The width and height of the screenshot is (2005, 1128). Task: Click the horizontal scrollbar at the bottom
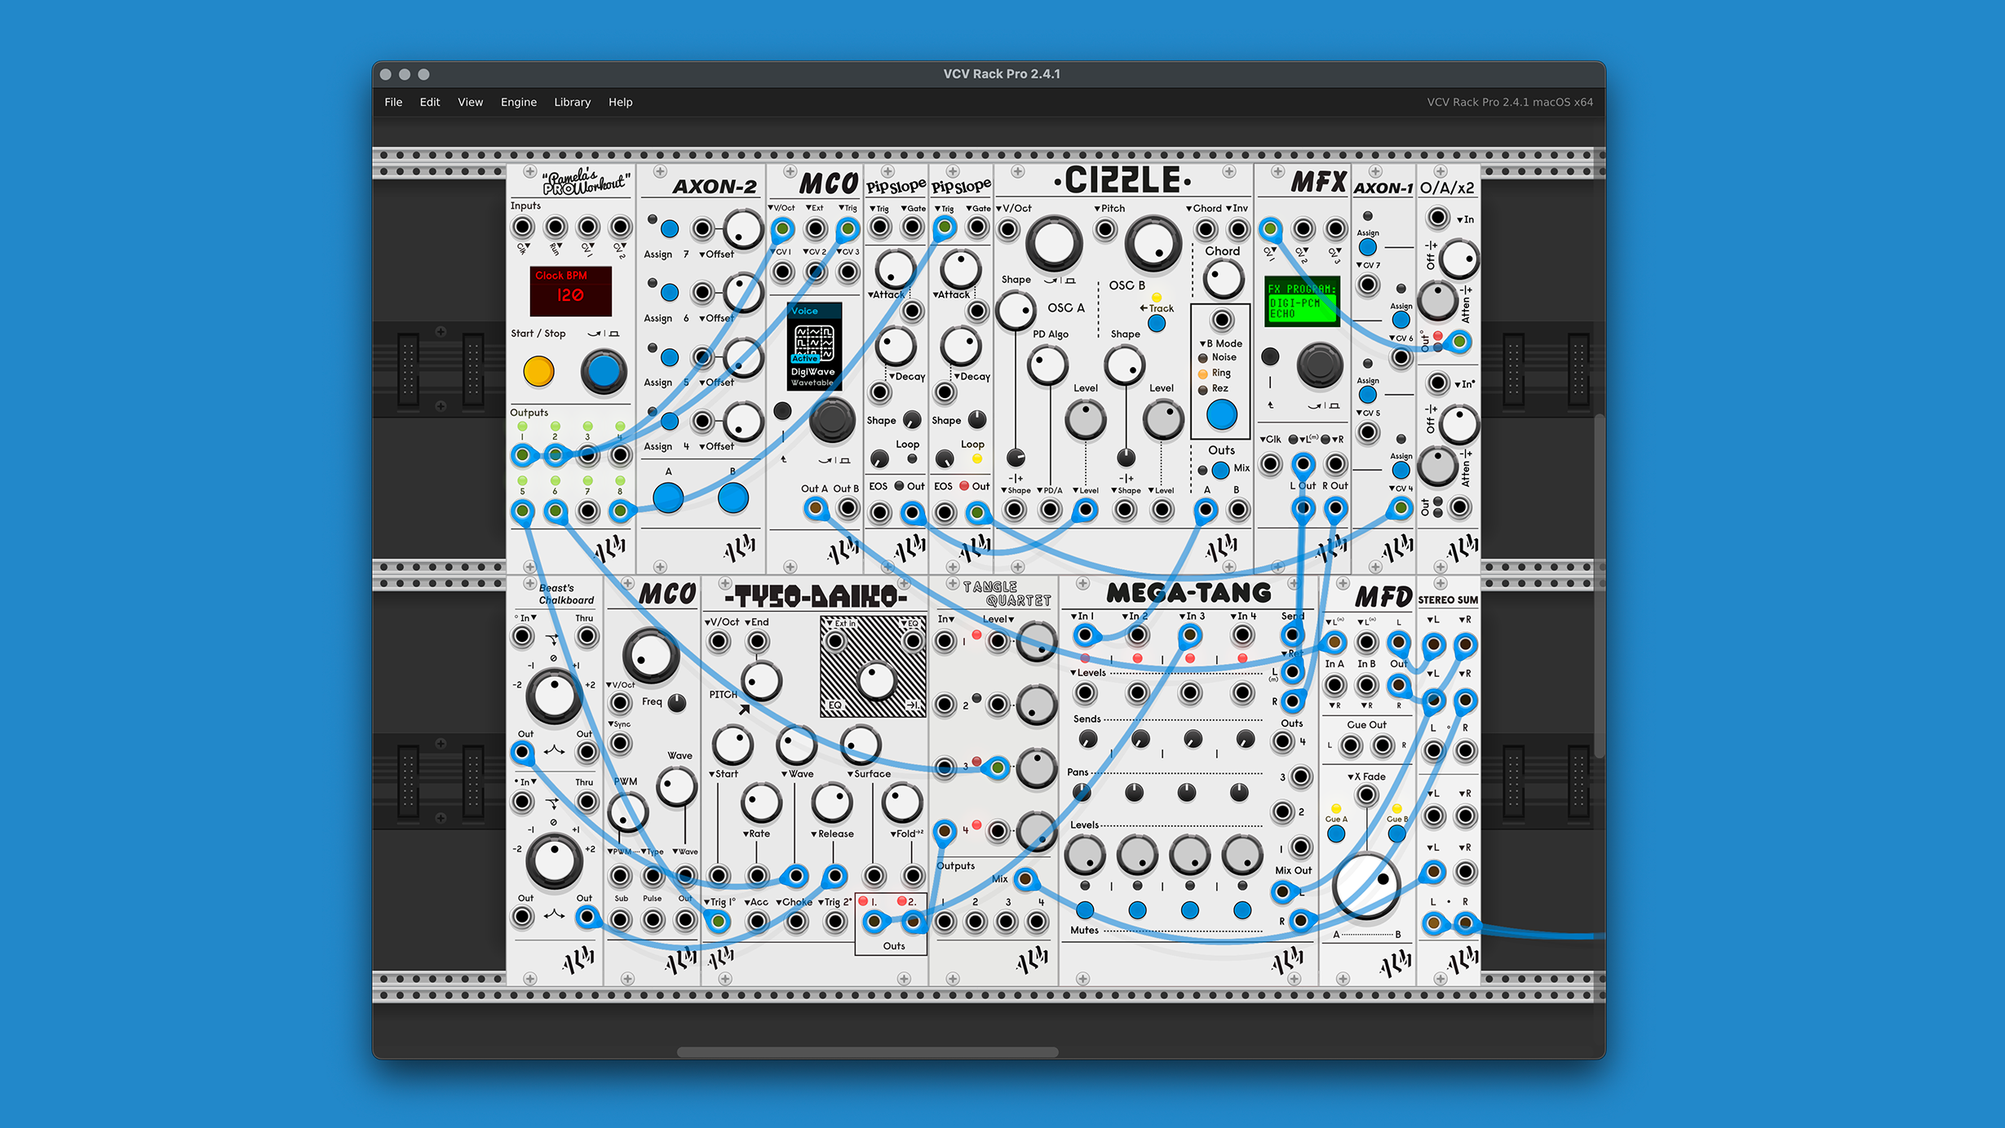(867, 1051)
